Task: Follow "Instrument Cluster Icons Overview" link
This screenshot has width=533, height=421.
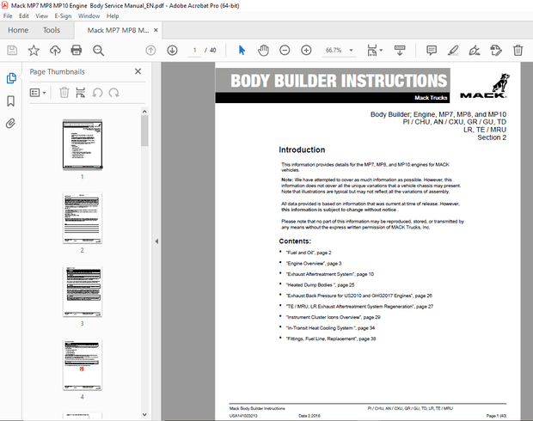Action: tap(334, 317)
